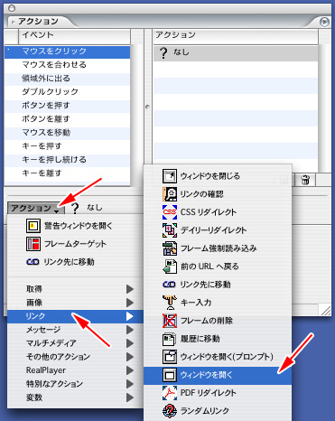Click the リンクの確認 icon
Screen dimensions: 335x421
point(170,194)
